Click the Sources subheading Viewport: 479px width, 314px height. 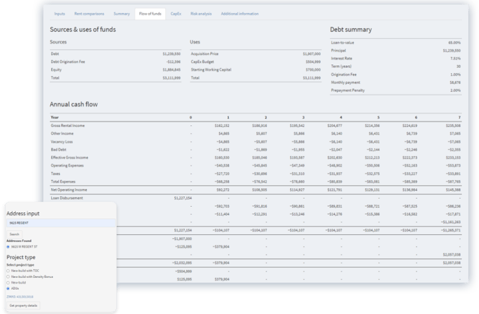tap(58, 42)
